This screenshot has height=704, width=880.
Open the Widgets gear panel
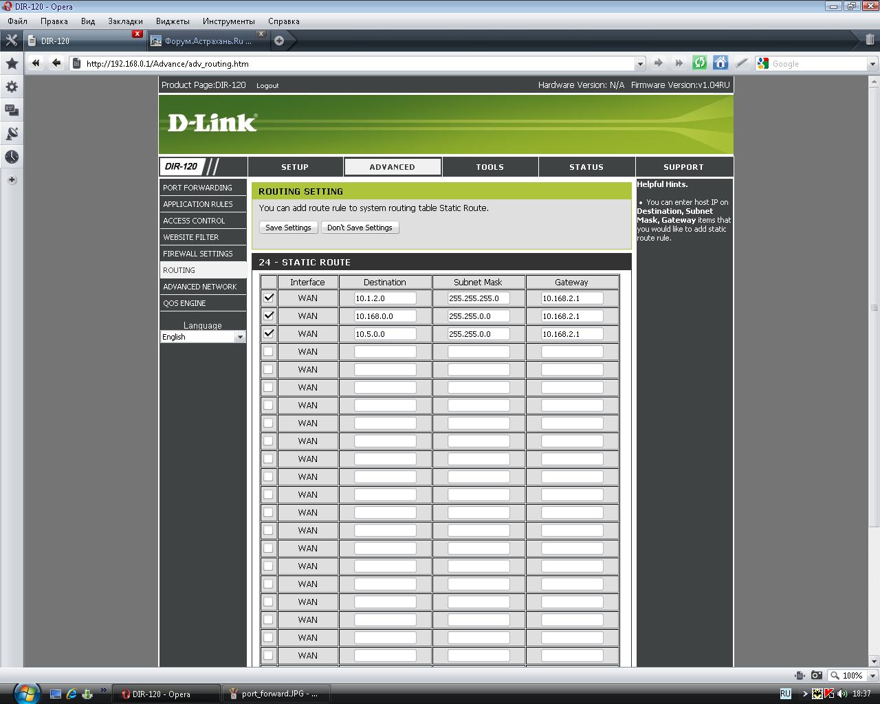pos(12,87)
